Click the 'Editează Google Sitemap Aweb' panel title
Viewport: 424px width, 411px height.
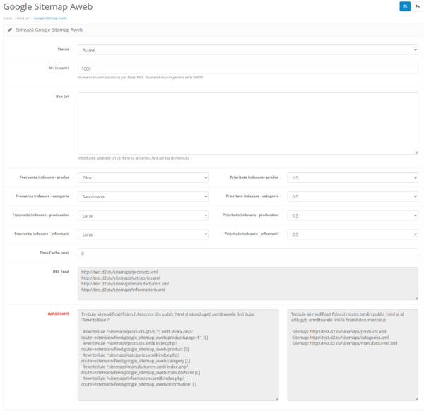[x=49, y=30]
